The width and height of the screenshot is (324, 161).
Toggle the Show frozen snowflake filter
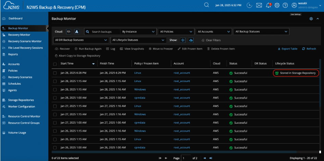183,40
